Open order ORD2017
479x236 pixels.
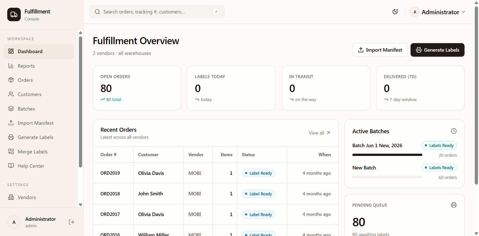[110, 214]
